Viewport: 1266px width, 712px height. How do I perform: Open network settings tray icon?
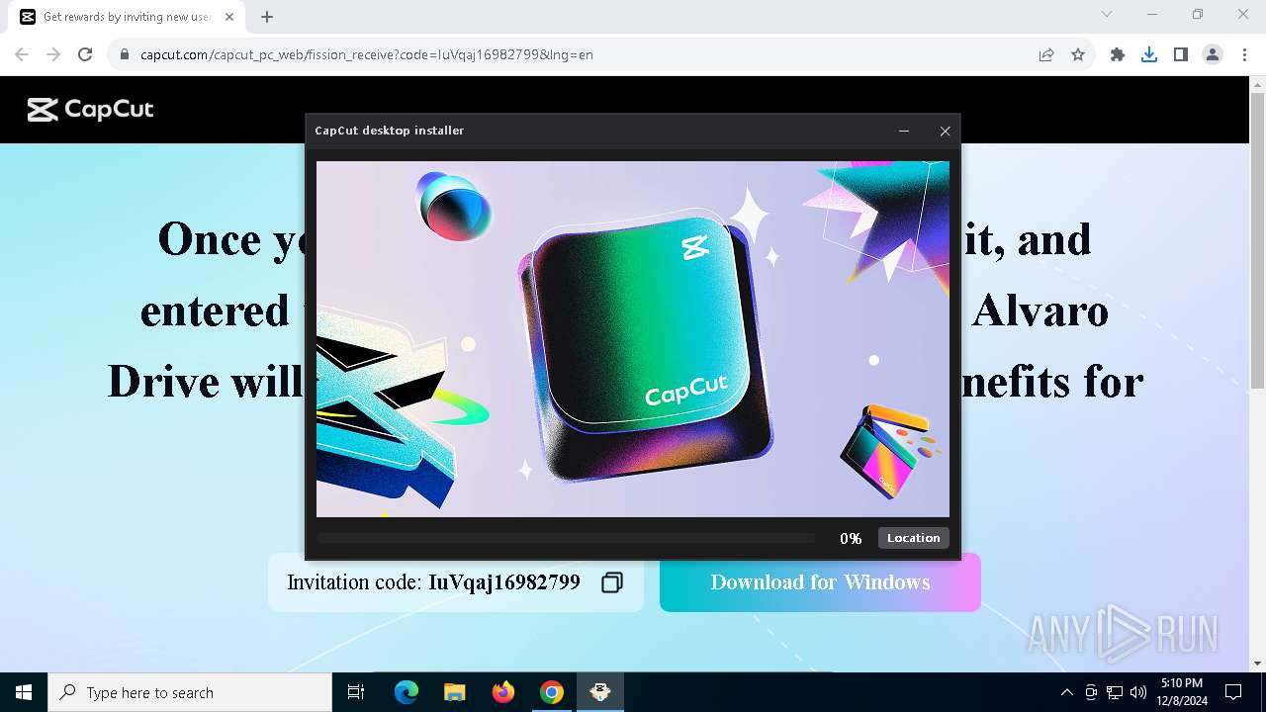pyautogui.click(x=1115, y=692)
